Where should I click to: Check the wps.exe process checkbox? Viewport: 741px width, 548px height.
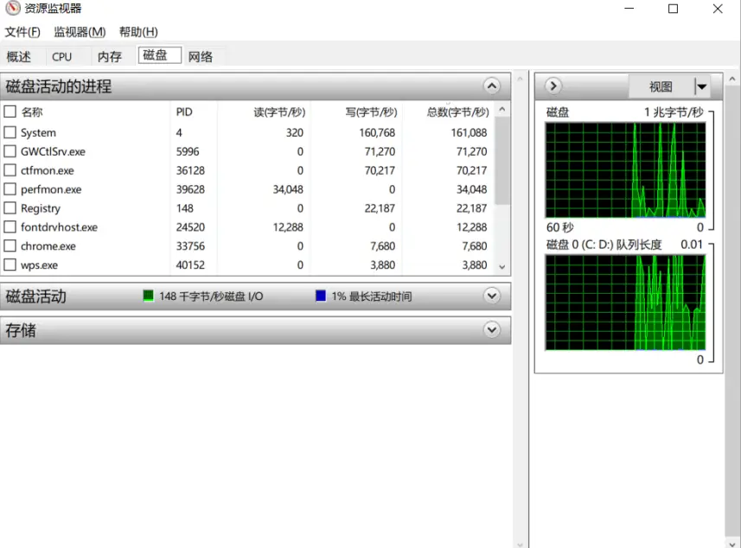point(10,264)
